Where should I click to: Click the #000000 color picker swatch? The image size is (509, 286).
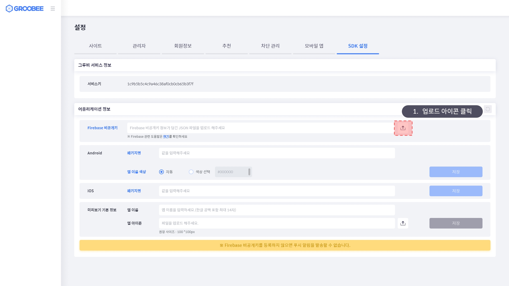pos(249,172)
